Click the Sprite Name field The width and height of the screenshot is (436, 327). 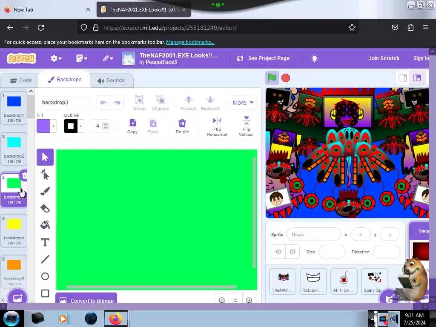[314, 235]
